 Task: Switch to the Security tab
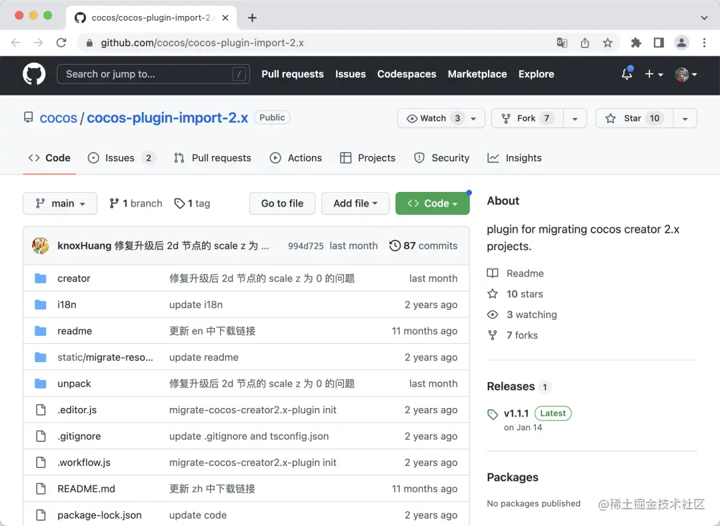click(441, 158)
